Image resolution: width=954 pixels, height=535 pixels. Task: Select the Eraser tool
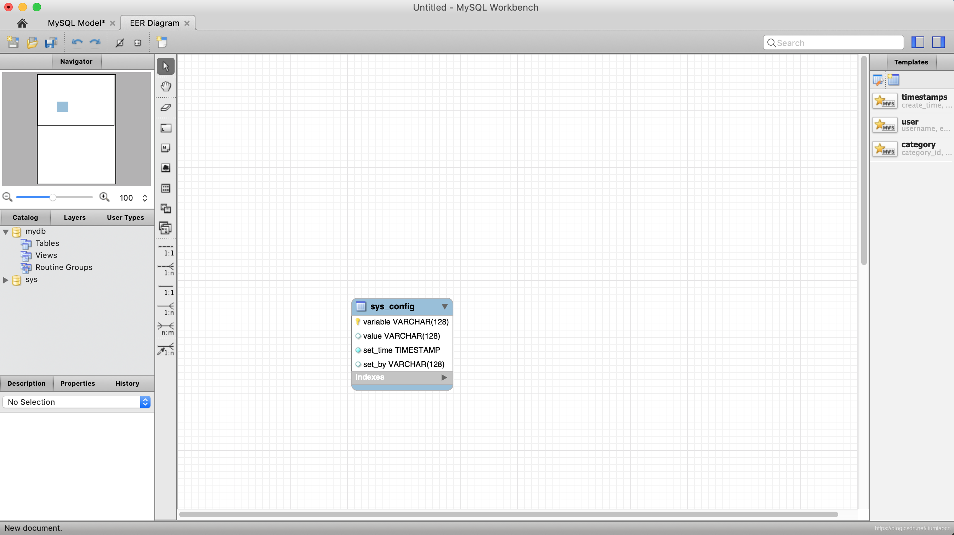165,108
